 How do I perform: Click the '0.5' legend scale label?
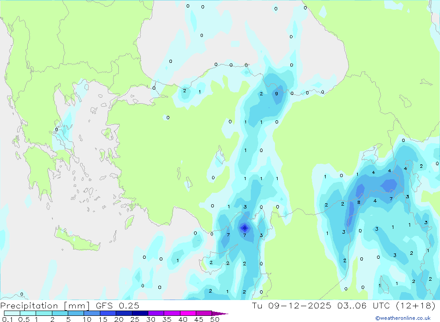tap(24, 319)
